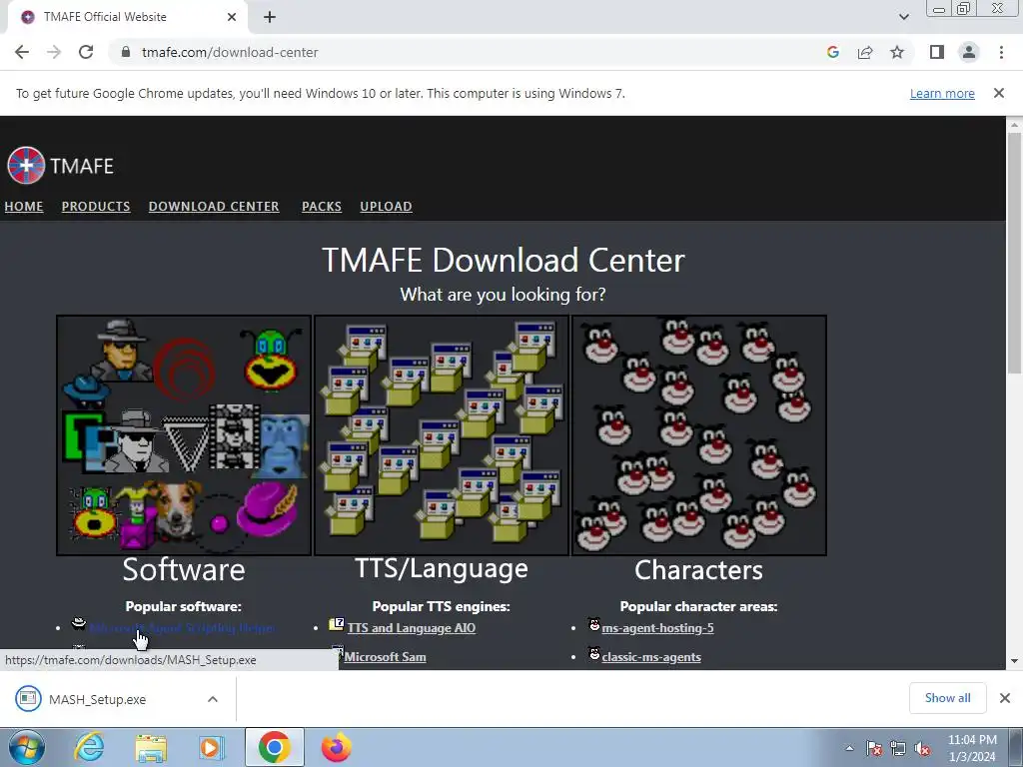Open media player from taskbar
This screenshot has width=1023, height=767.
211,747
